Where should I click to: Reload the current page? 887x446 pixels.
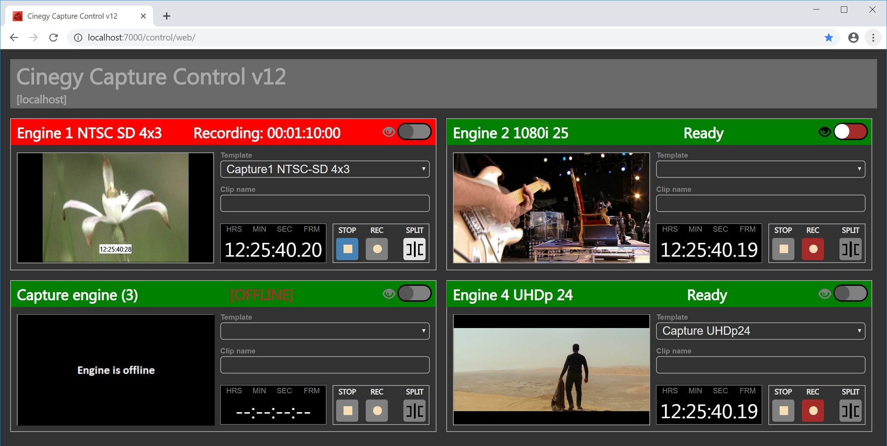click(x=54, y=37)
